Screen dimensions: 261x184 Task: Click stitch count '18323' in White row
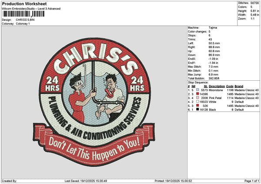[x=204, y=102]
